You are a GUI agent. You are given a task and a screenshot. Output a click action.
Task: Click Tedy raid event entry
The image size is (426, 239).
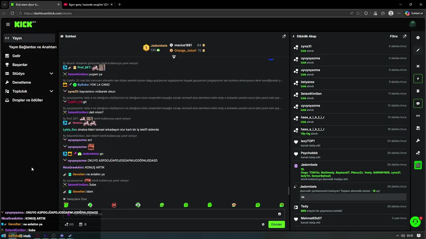350,208
